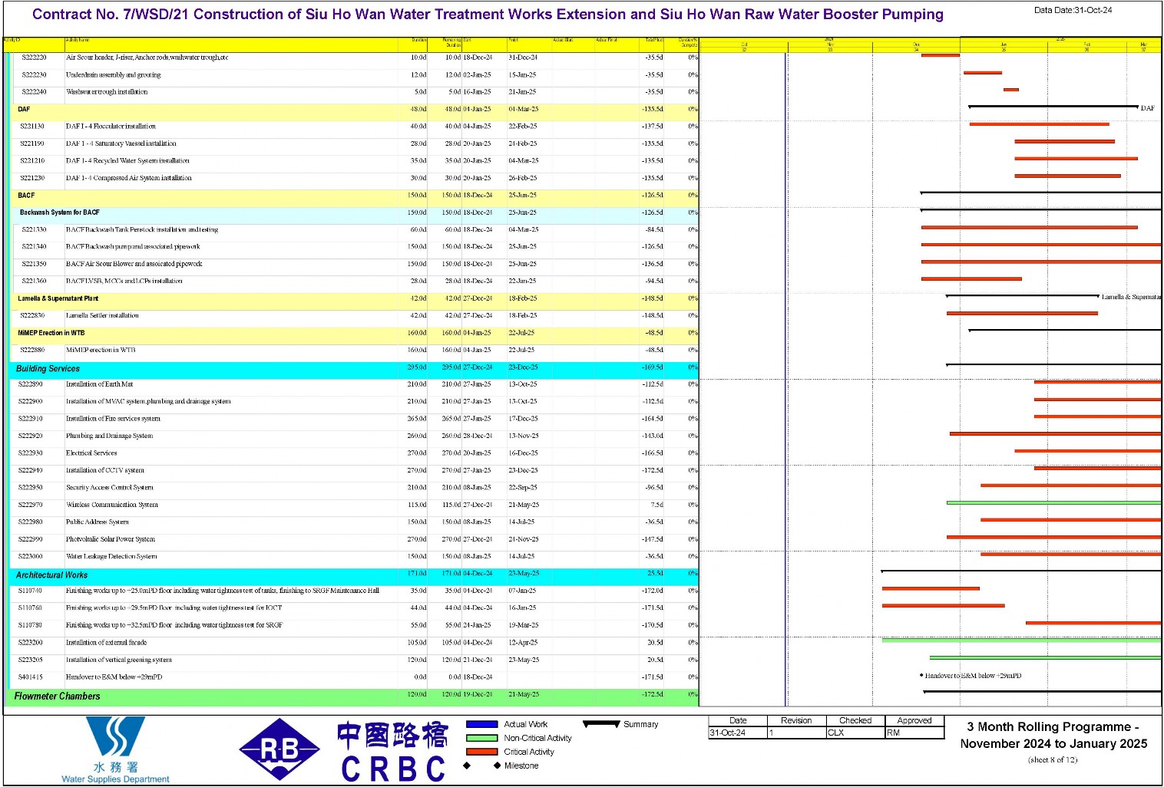Click the Summary bar symbol in legend
The height and width of the screenshot is (787, 1164).
click(x=601, y=724)
